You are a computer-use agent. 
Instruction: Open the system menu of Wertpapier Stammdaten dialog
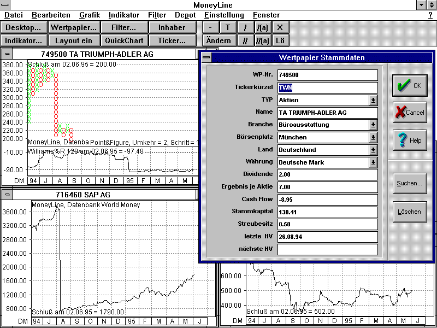click(206, 57)
